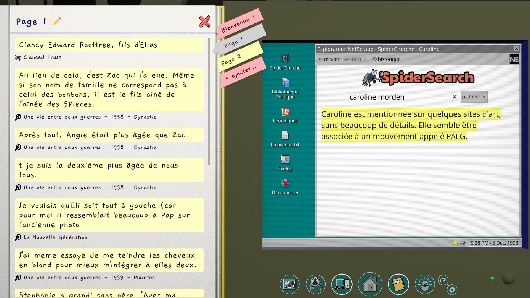
Task: Click the rubber duck hint icon
Action: [425, 284]
